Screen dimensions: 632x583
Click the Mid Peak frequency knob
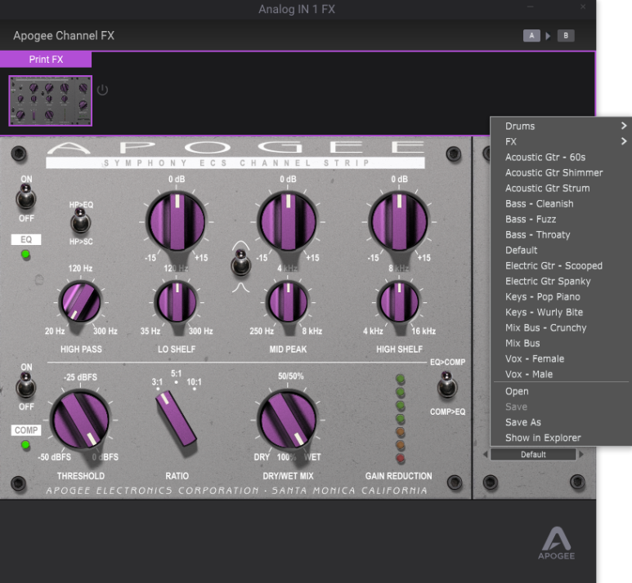point(288,302)
